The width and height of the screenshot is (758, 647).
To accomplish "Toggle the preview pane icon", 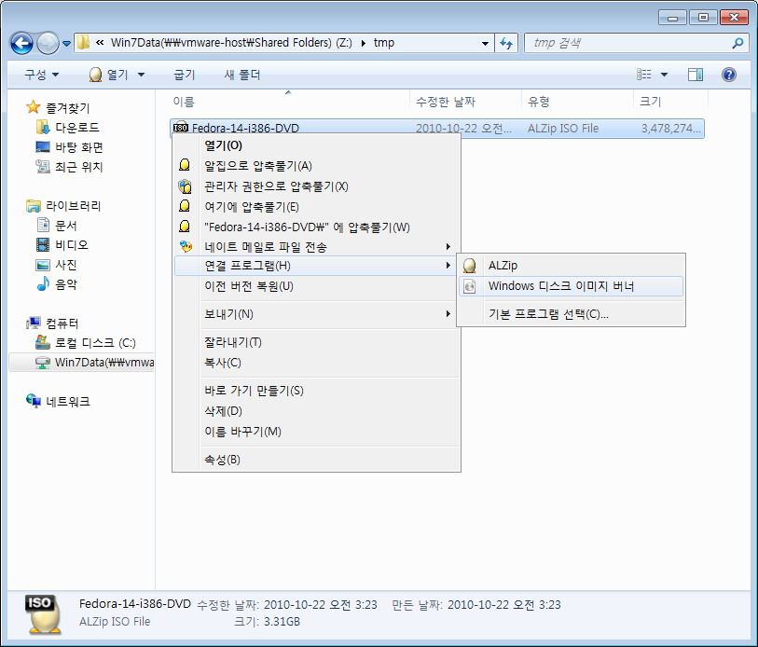I will [696, 74].
